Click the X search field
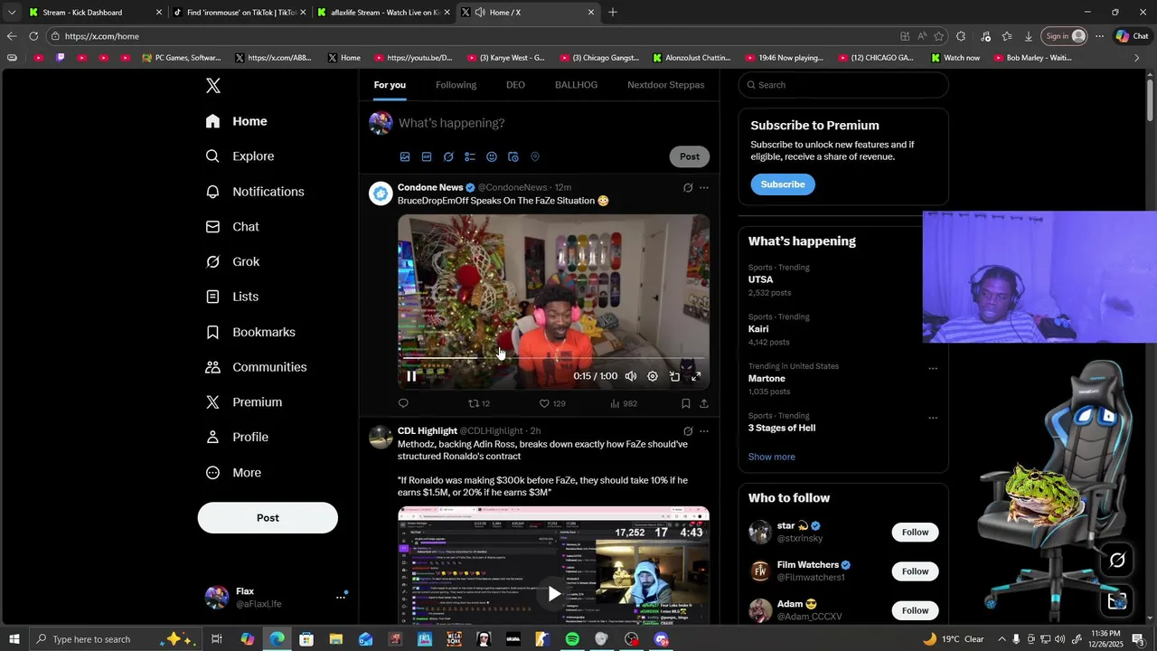Viewport: 1157px width, 651px height. (843, 85)
